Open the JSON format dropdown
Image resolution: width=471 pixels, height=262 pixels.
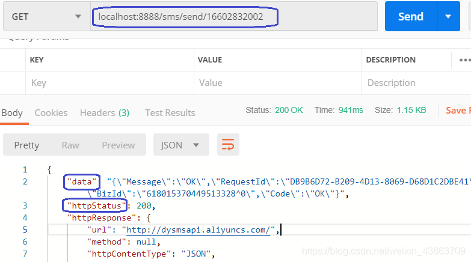pos(181,145)
